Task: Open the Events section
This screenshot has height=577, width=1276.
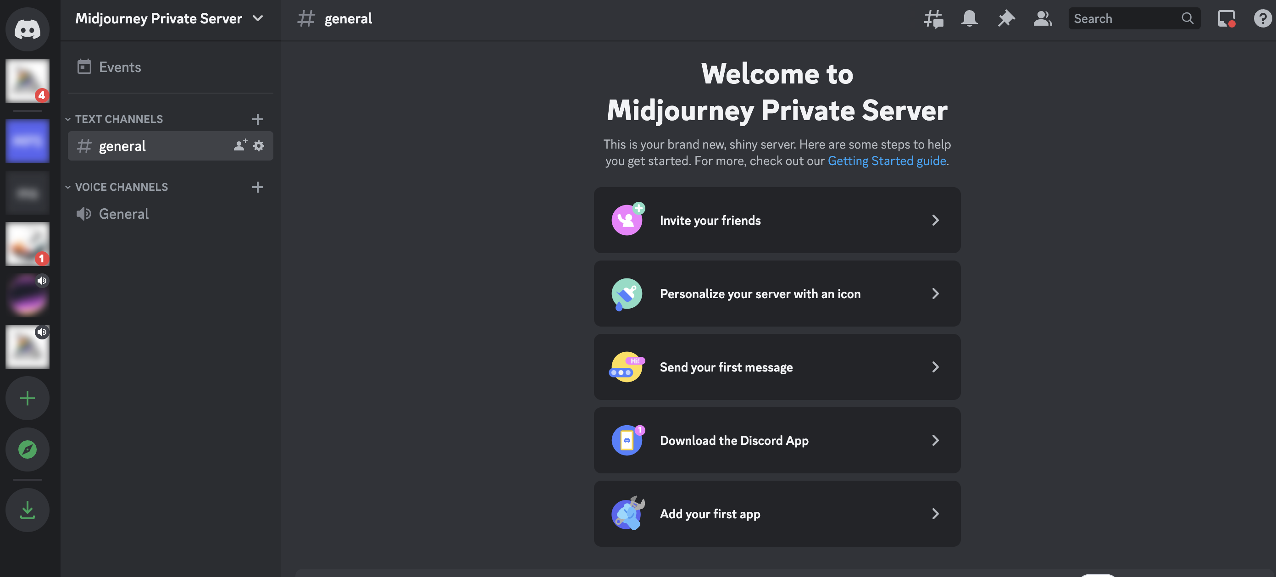Action: 119,67
